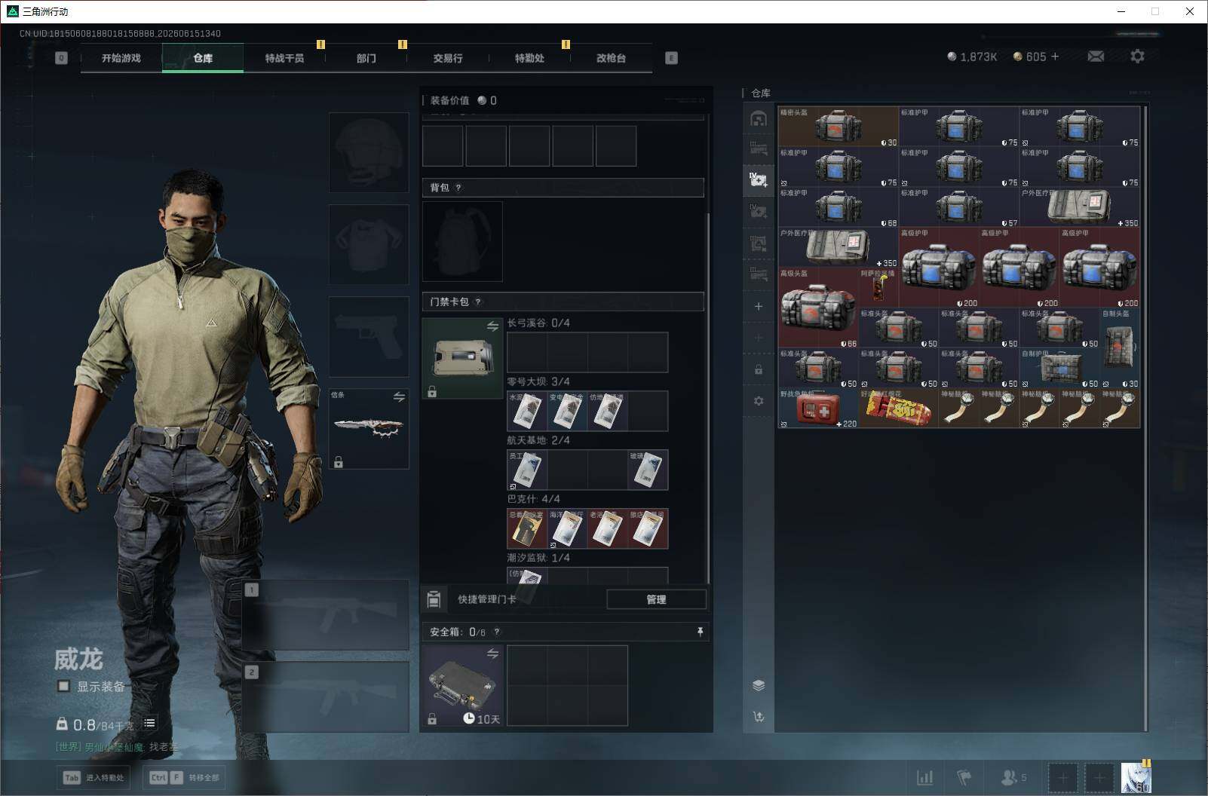Click the world chat message line

117,746
